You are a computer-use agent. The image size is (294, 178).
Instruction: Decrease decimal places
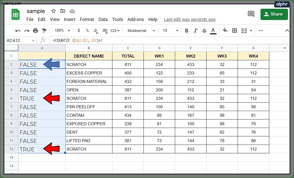tap(96, 31)
